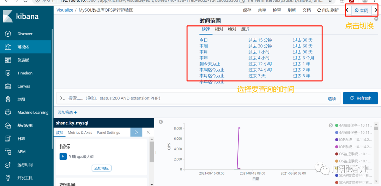Click dark red swatch for first OS监控系统
Screen dimensions: 381x186
[x=337, y=154]
